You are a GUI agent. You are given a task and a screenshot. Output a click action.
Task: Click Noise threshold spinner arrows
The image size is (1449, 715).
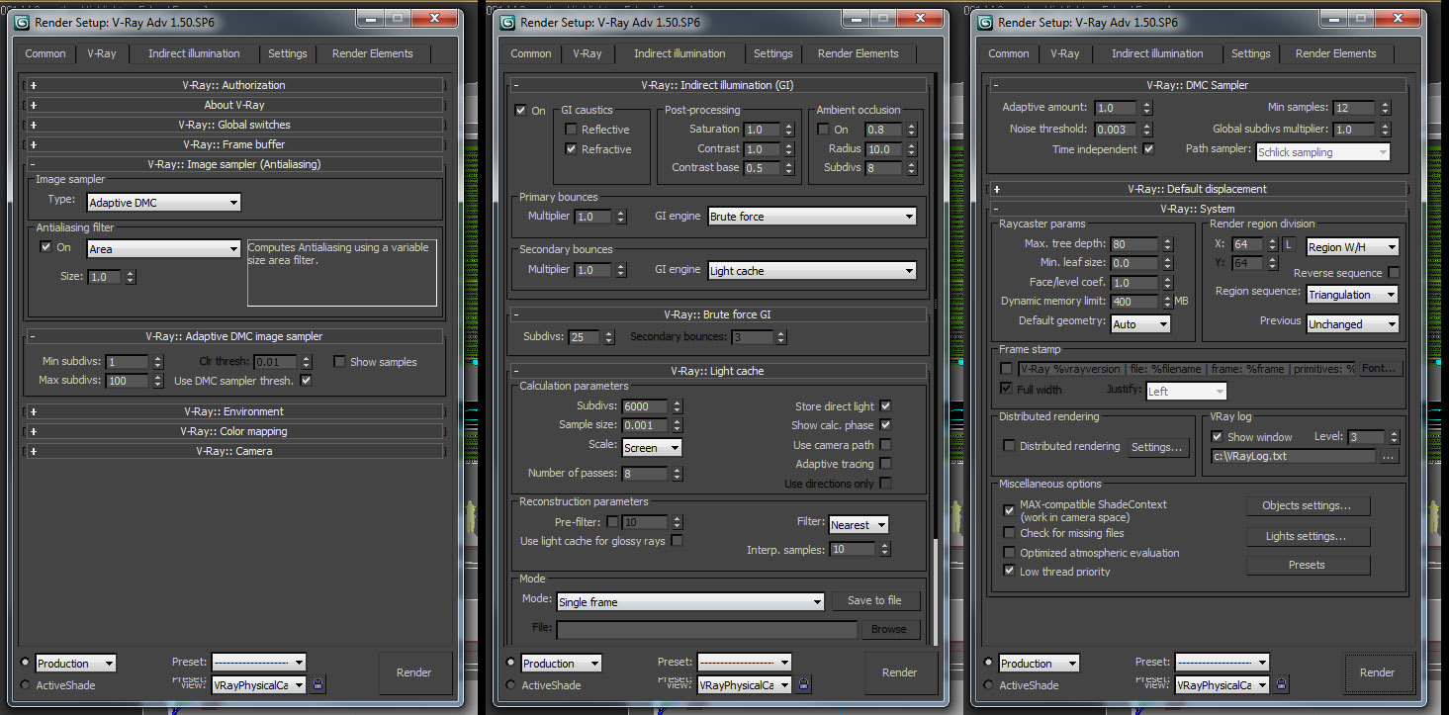click(1146, 130)
